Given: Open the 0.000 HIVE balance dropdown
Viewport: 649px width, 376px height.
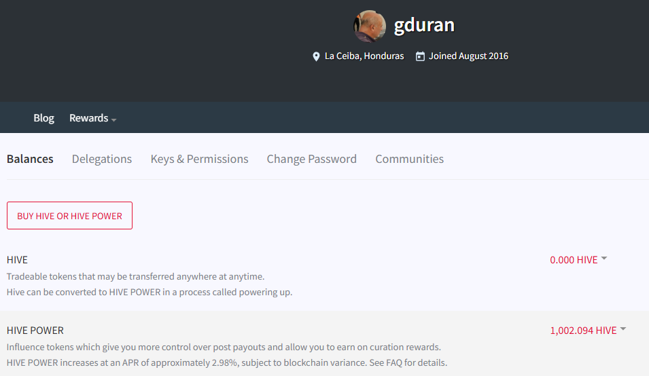Looking at the screenshot, I should [578, 259].
